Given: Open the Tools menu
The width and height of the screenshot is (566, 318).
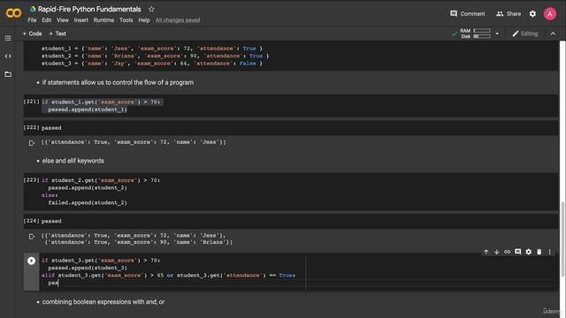Looking at the screenshot, I should pyautogui.click(x=126, y=20).
